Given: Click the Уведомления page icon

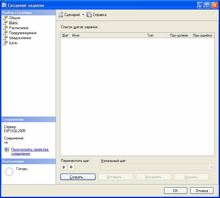Looking at the screenshot, I should coord(5,38).
